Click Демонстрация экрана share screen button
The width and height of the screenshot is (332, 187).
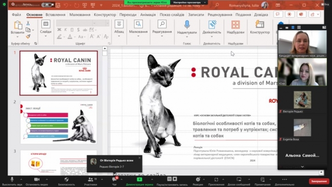pos(140,181)
